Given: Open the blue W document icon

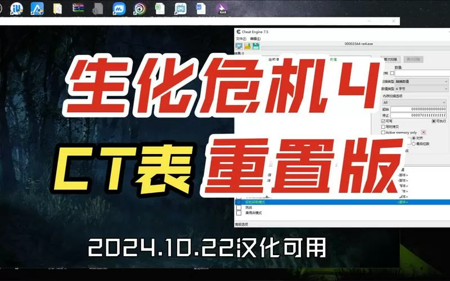Looking at the screenshot, I should [x=201, y=8].
